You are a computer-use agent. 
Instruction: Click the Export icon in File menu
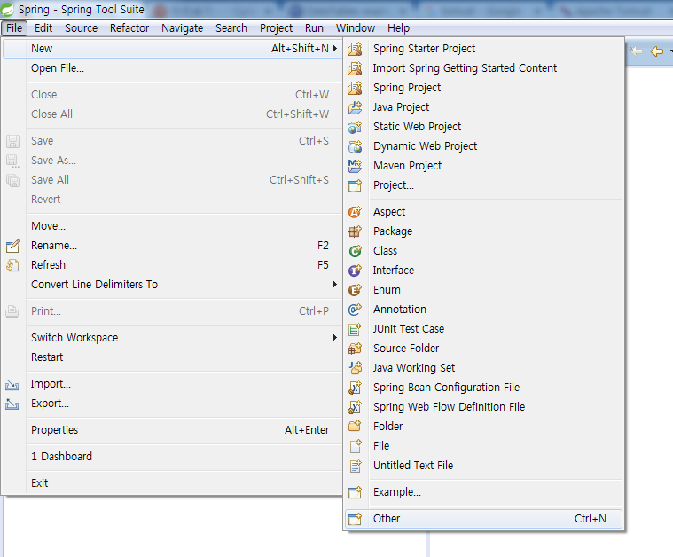coord(12,404)
